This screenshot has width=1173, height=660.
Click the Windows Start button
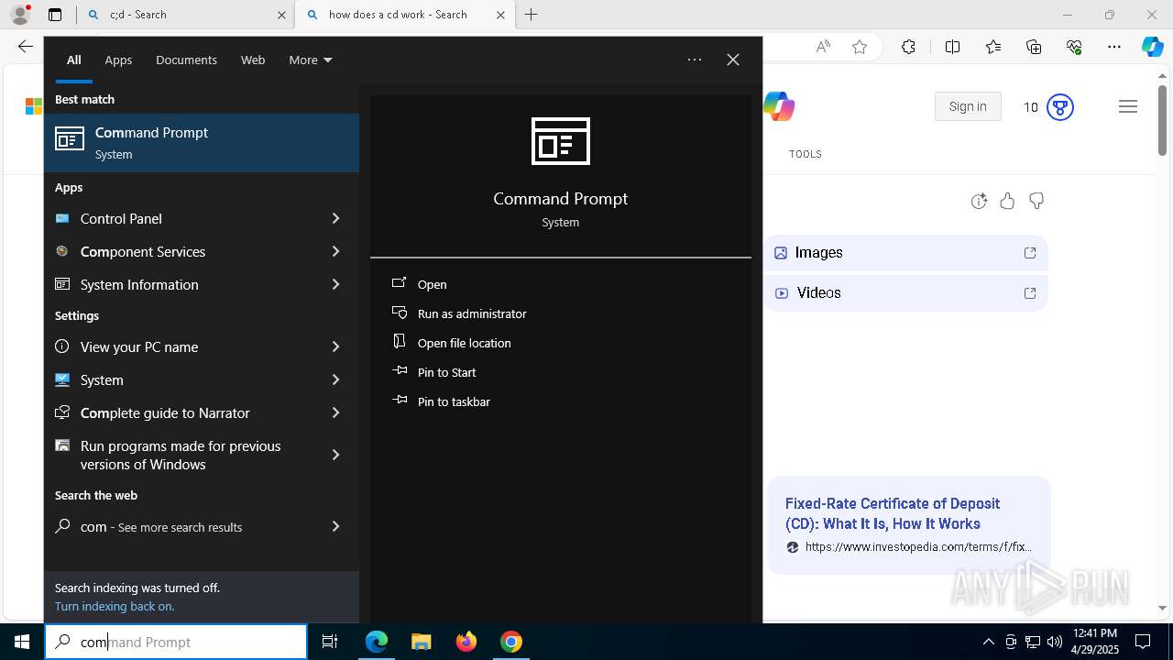tap(22, 642)
